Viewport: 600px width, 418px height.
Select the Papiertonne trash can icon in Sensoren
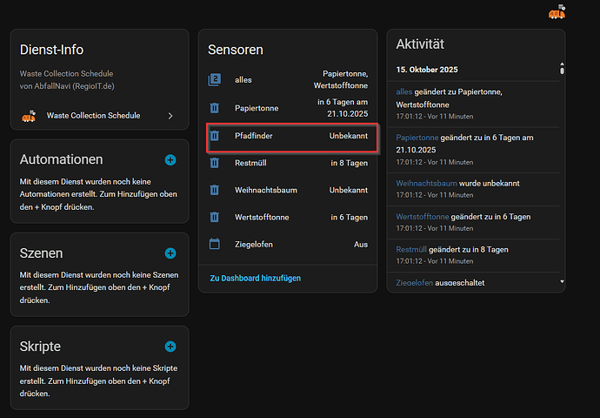[x=215, y=108]
